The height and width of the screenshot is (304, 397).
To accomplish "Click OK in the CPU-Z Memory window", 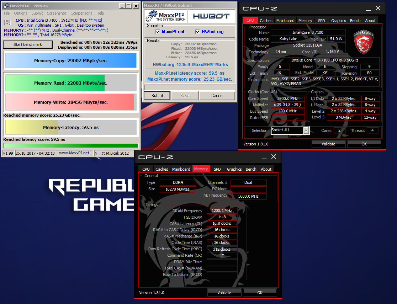I will [260, 292].
